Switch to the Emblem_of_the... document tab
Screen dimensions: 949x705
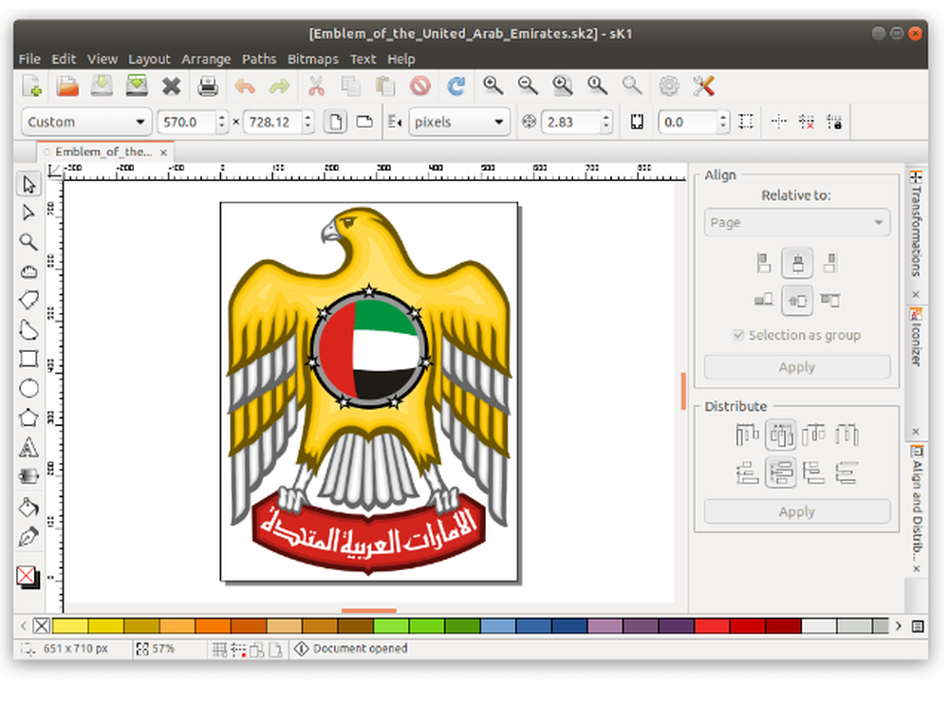pyautogui.click(x=103, y=152)
